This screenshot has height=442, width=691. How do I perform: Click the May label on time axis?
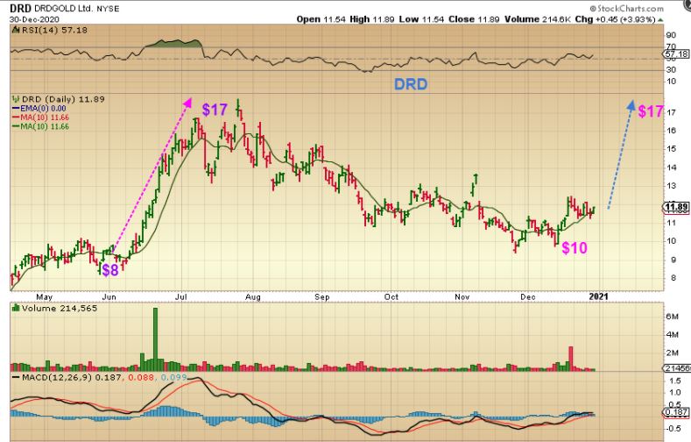44,297
